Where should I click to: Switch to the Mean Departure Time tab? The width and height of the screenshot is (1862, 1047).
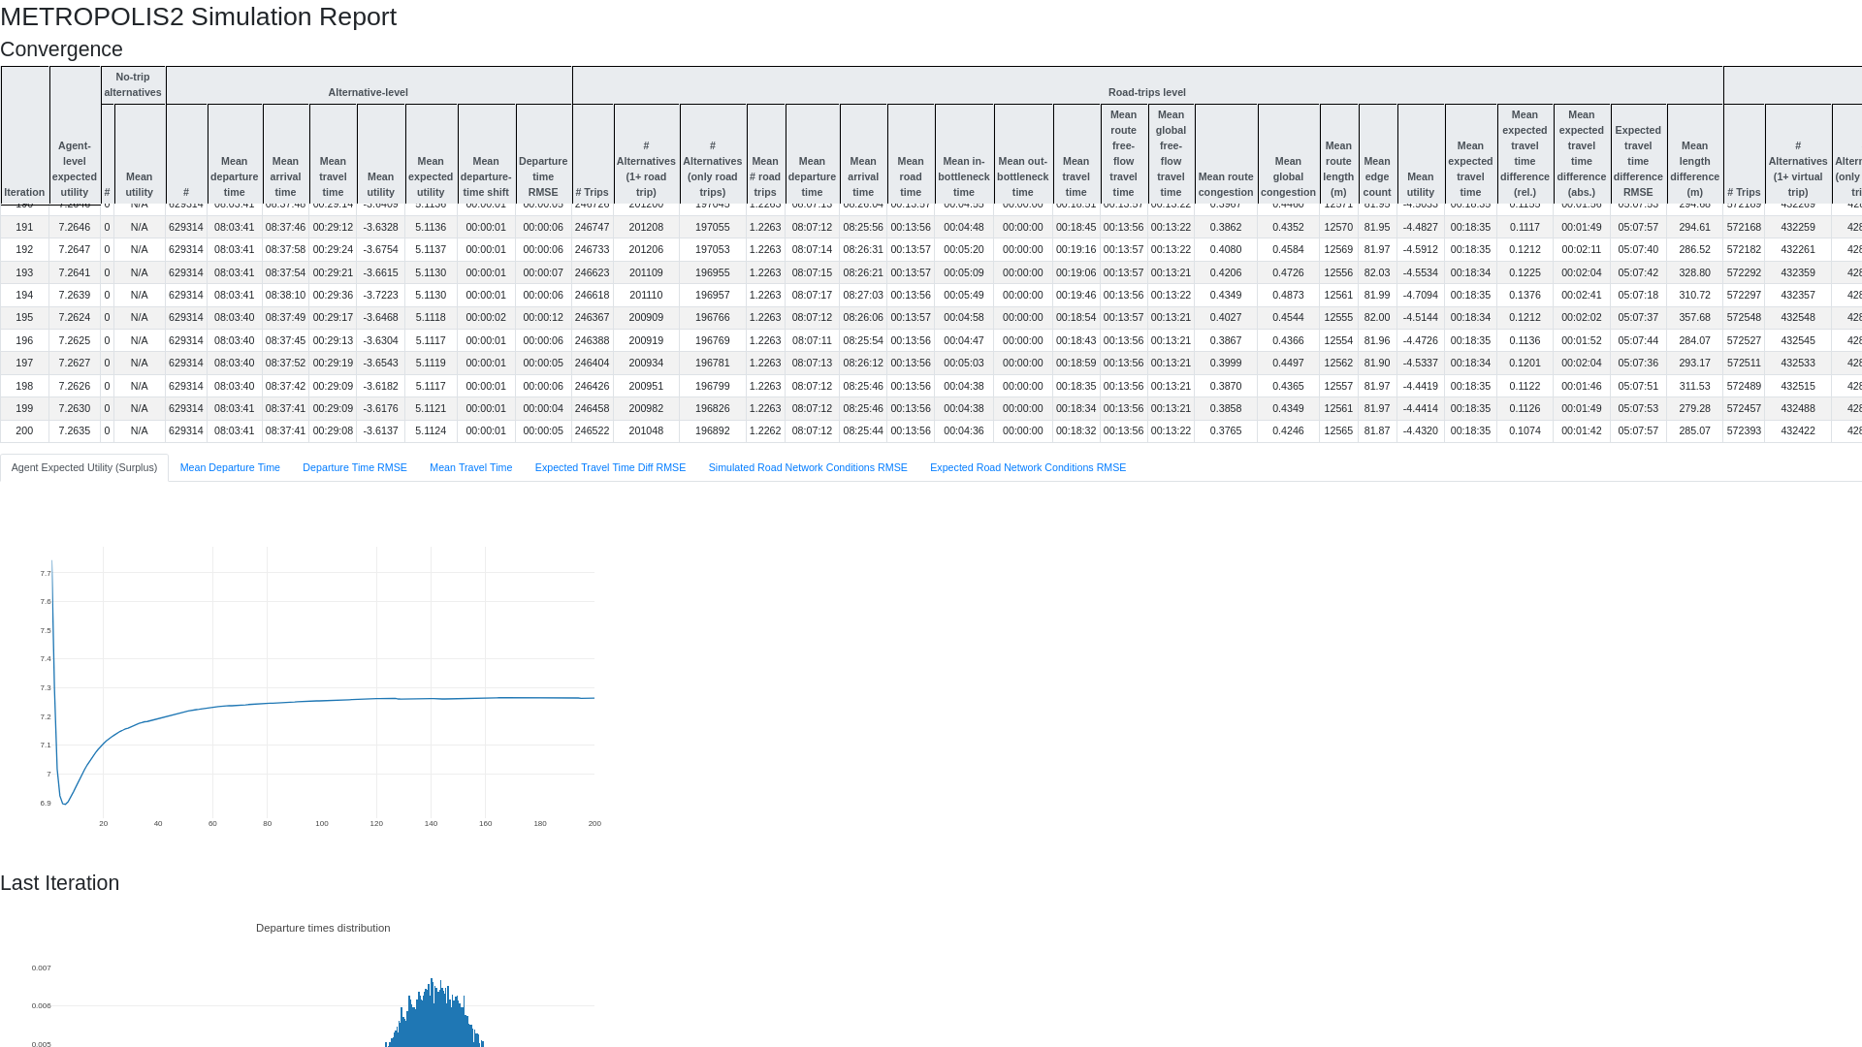coord(230,467)
